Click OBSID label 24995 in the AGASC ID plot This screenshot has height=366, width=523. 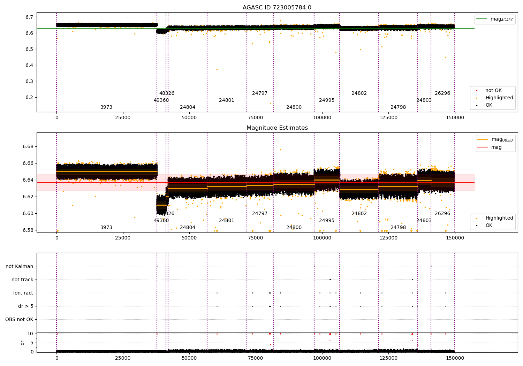[x=327, y=100]
